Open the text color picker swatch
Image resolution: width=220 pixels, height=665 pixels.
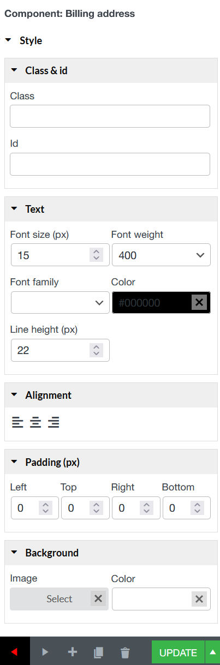152,302
